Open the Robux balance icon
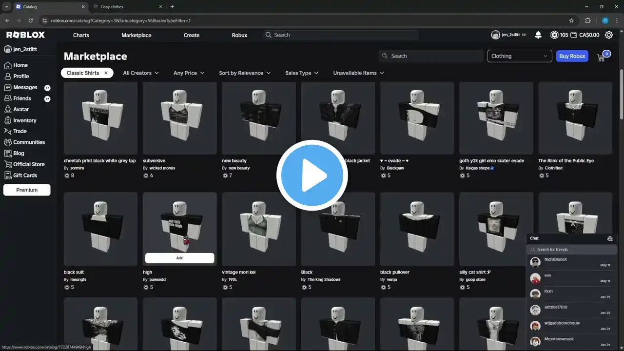Screen dimensions: 624x351 [x=554, y=35]
